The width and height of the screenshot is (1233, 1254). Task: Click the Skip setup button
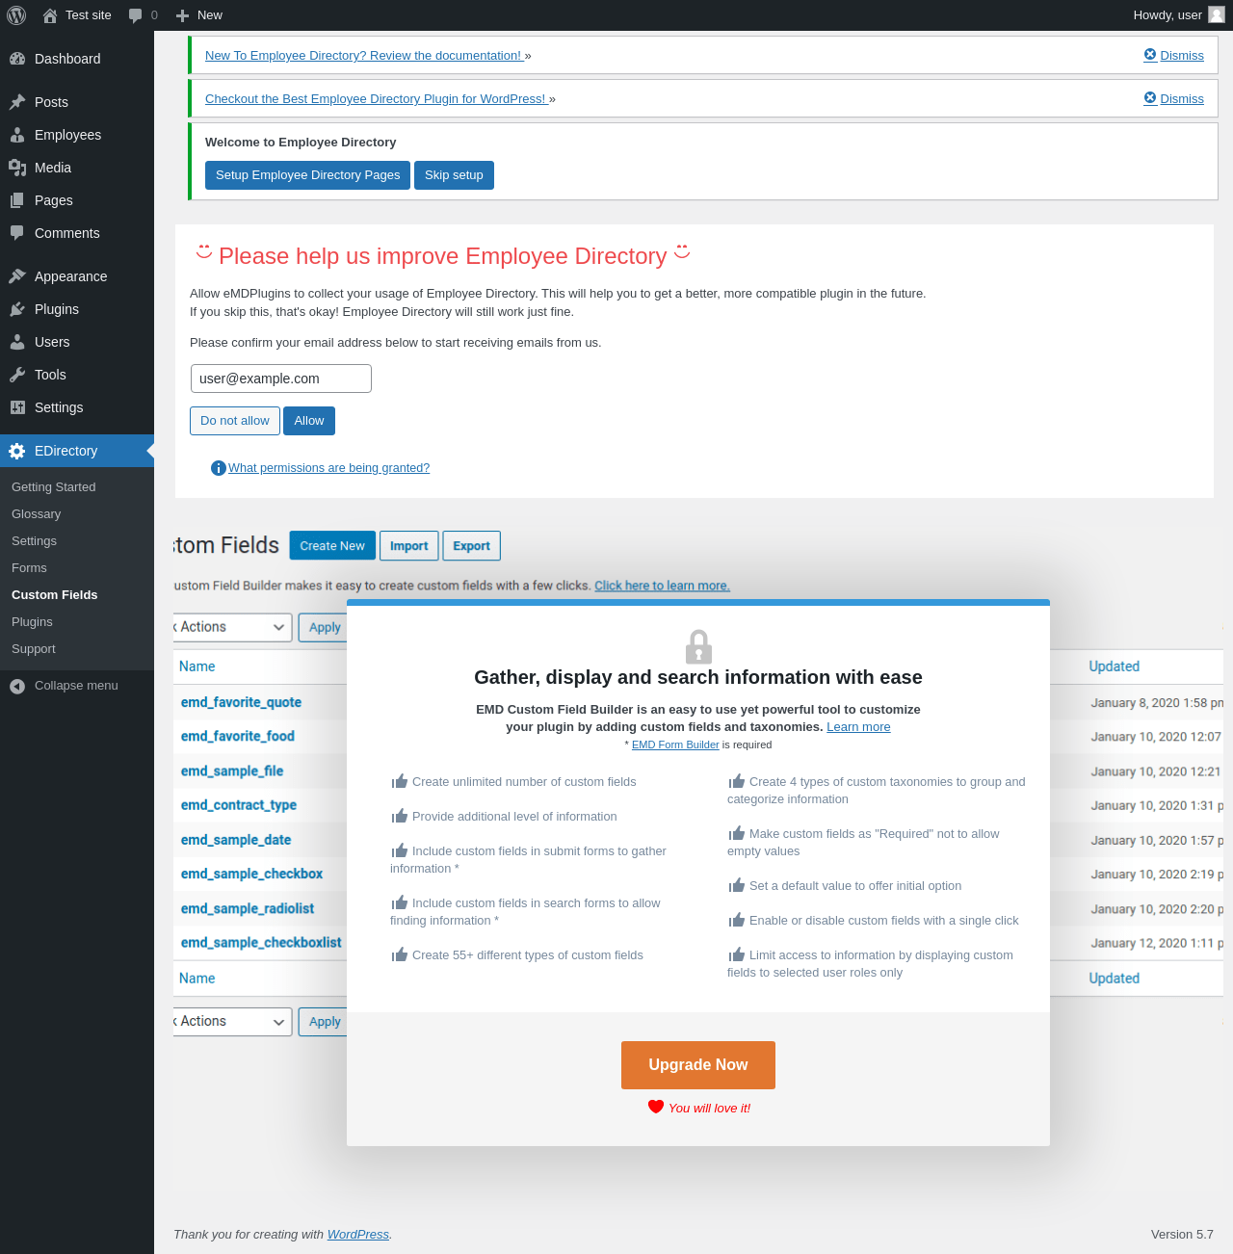tap(454, 175)
